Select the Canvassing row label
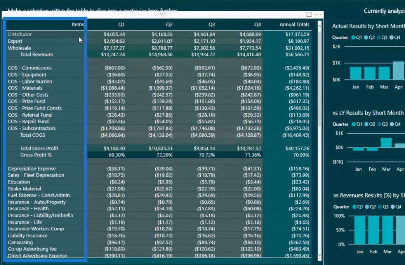405x265 pixels. [x=20, y=242]
